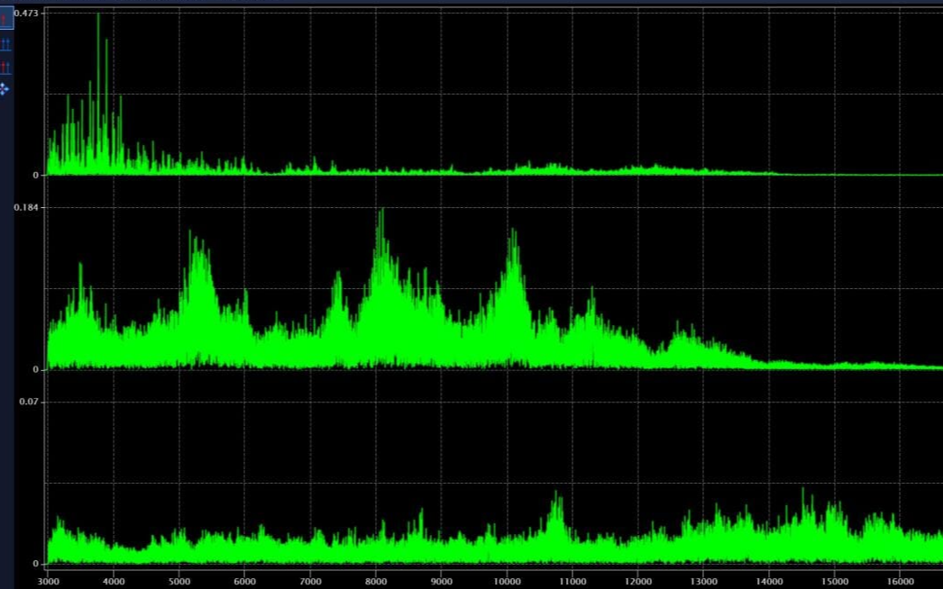Activate the four-way pan arrows tool
The width and height of the screenshot is (943, 589).
(5, 89)
